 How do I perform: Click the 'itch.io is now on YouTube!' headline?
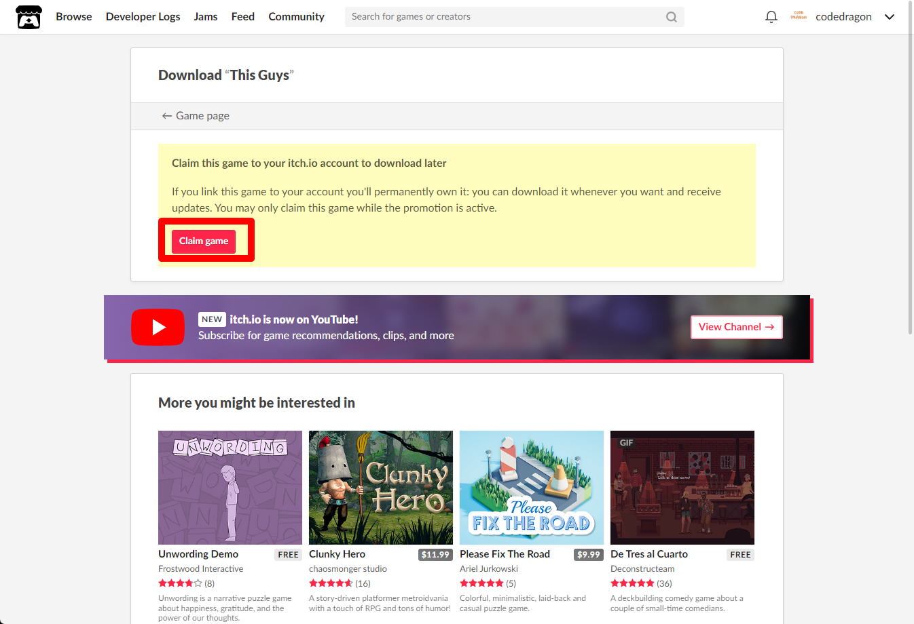[x=294, y=319]
